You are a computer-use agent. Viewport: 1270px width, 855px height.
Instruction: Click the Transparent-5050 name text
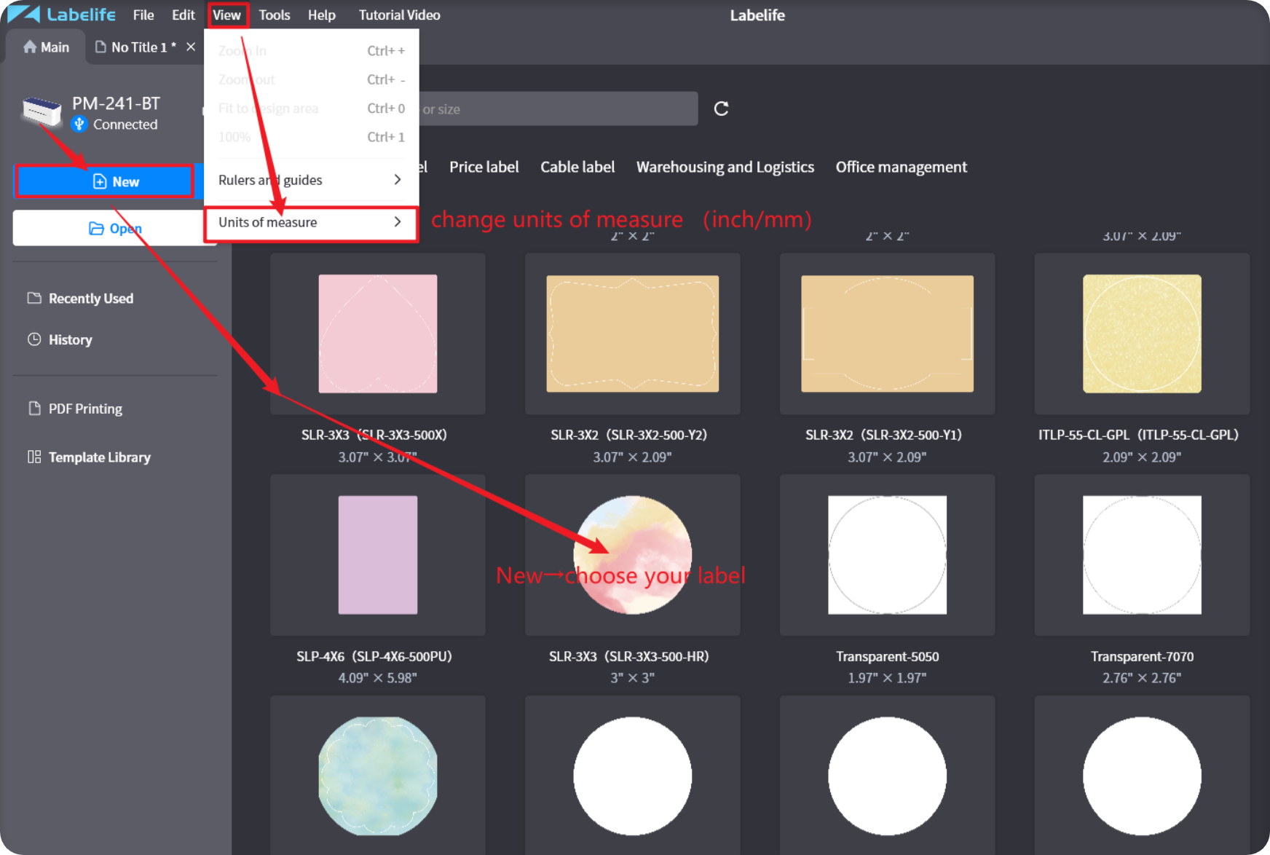(887, 656)
